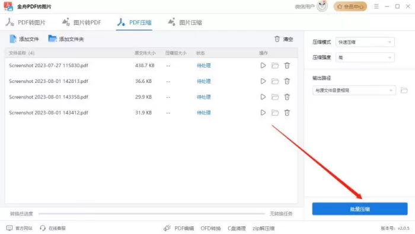Click the 添加文件夹 add folder button
Image resolution: width=415 pixels, height=234 pixels.
[x=66, y=39]
